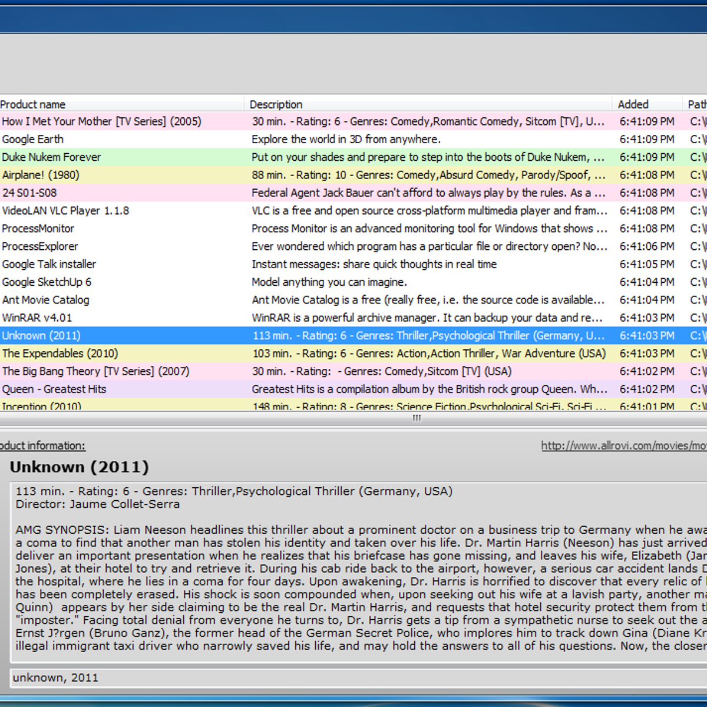The height and width of the screenshot is (707, 707).
Task: Click 'Put on your shades' Duke Nukem description
Action: point(428,157)
